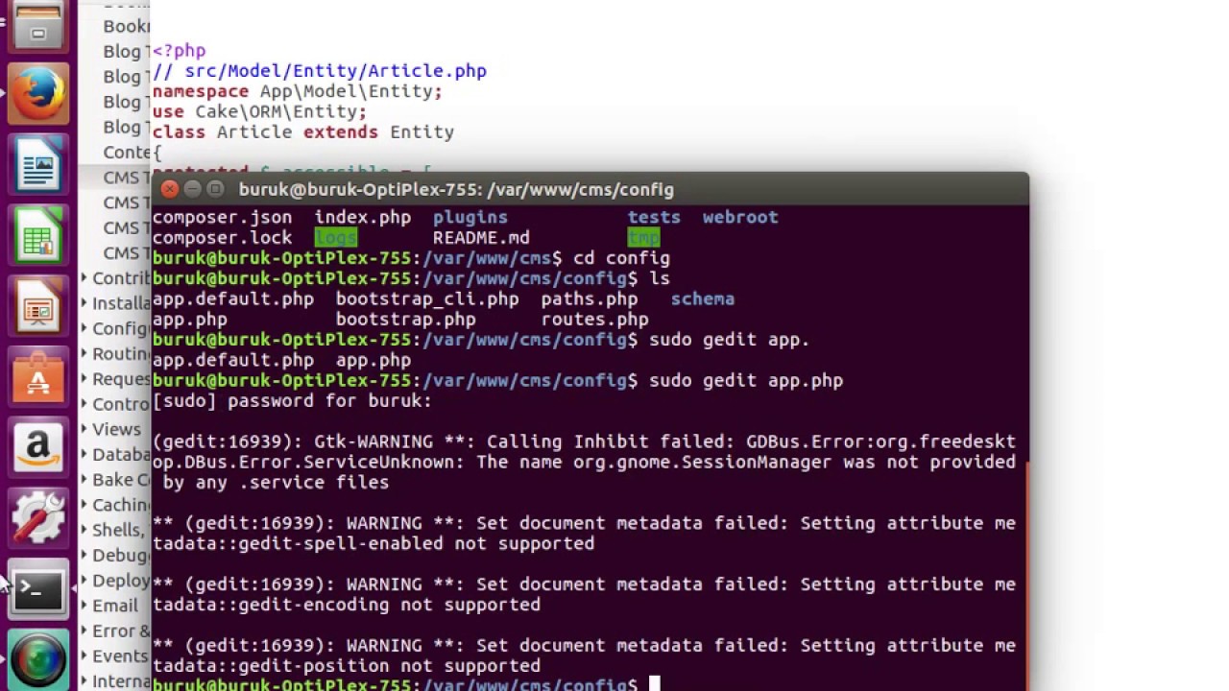Image resolution: width=1229 pixels, height=691 pixels.
Task: Click 'webroot' directory in terminal listing
Action: (x=740, y=218)
